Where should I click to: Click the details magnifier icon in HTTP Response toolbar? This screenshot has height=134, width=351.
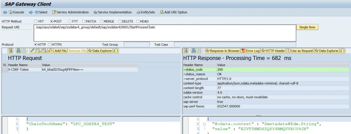pos(186,51)
